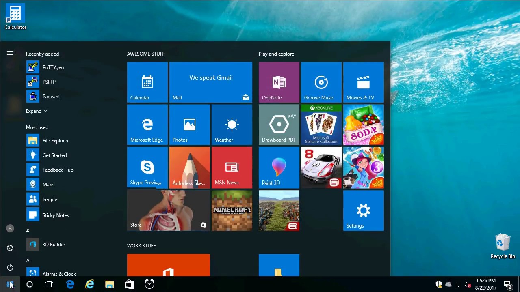Open the OneNote tile
The image size is (520, 292).
[279, 82]
